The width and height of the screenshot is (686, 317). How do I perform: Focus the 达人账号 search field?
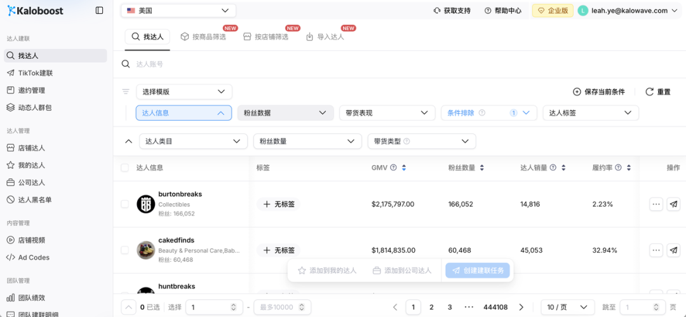tap(400, 64)
